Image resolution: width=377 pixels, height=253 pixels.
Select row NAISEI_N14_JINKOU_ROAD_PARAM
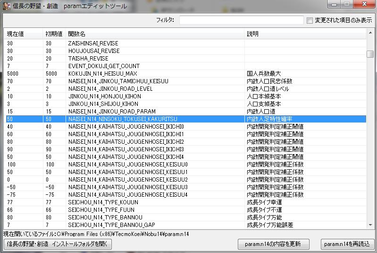point(186,111)
